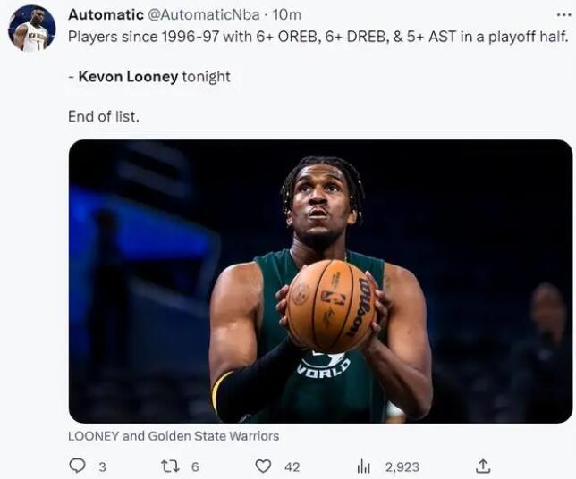Open the Automatic display name link
This screenshot has width=576, height=479.
pos(106,14)
